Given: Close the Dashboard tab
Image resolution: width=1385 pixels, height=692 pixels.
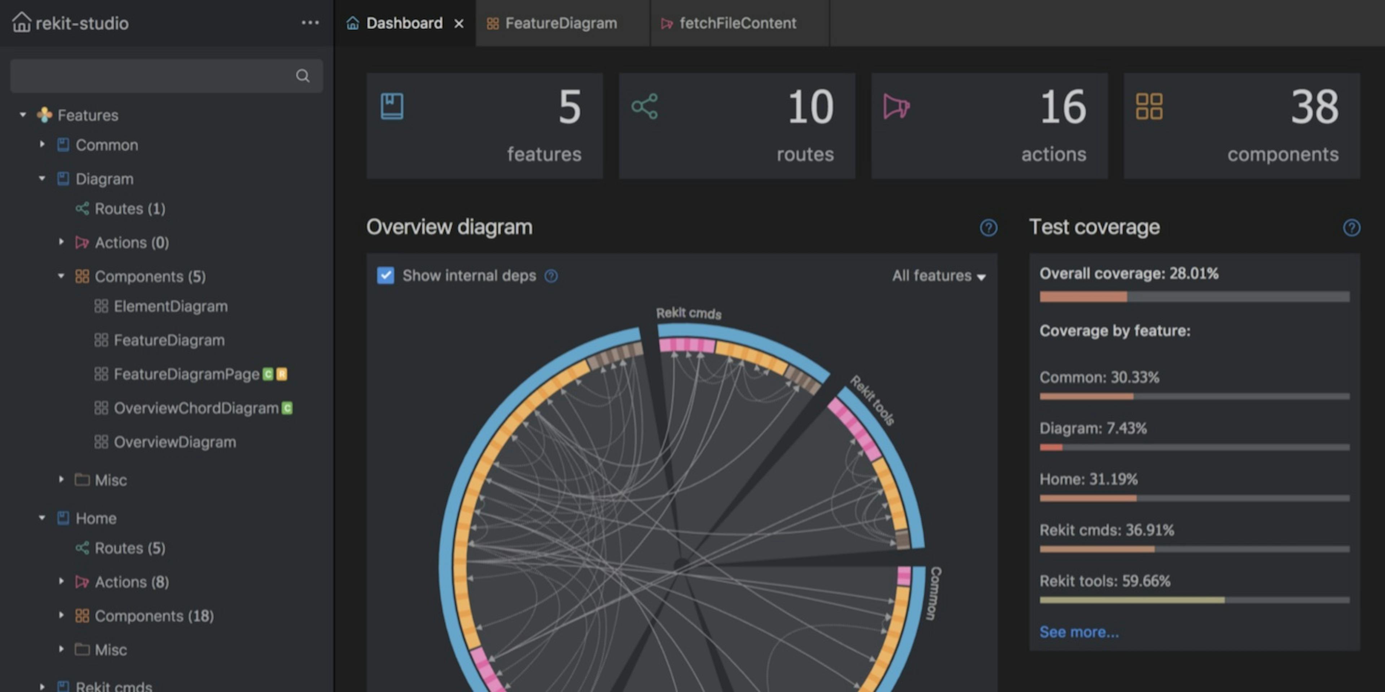Looking at the screenshot, I should coord(459,24).
